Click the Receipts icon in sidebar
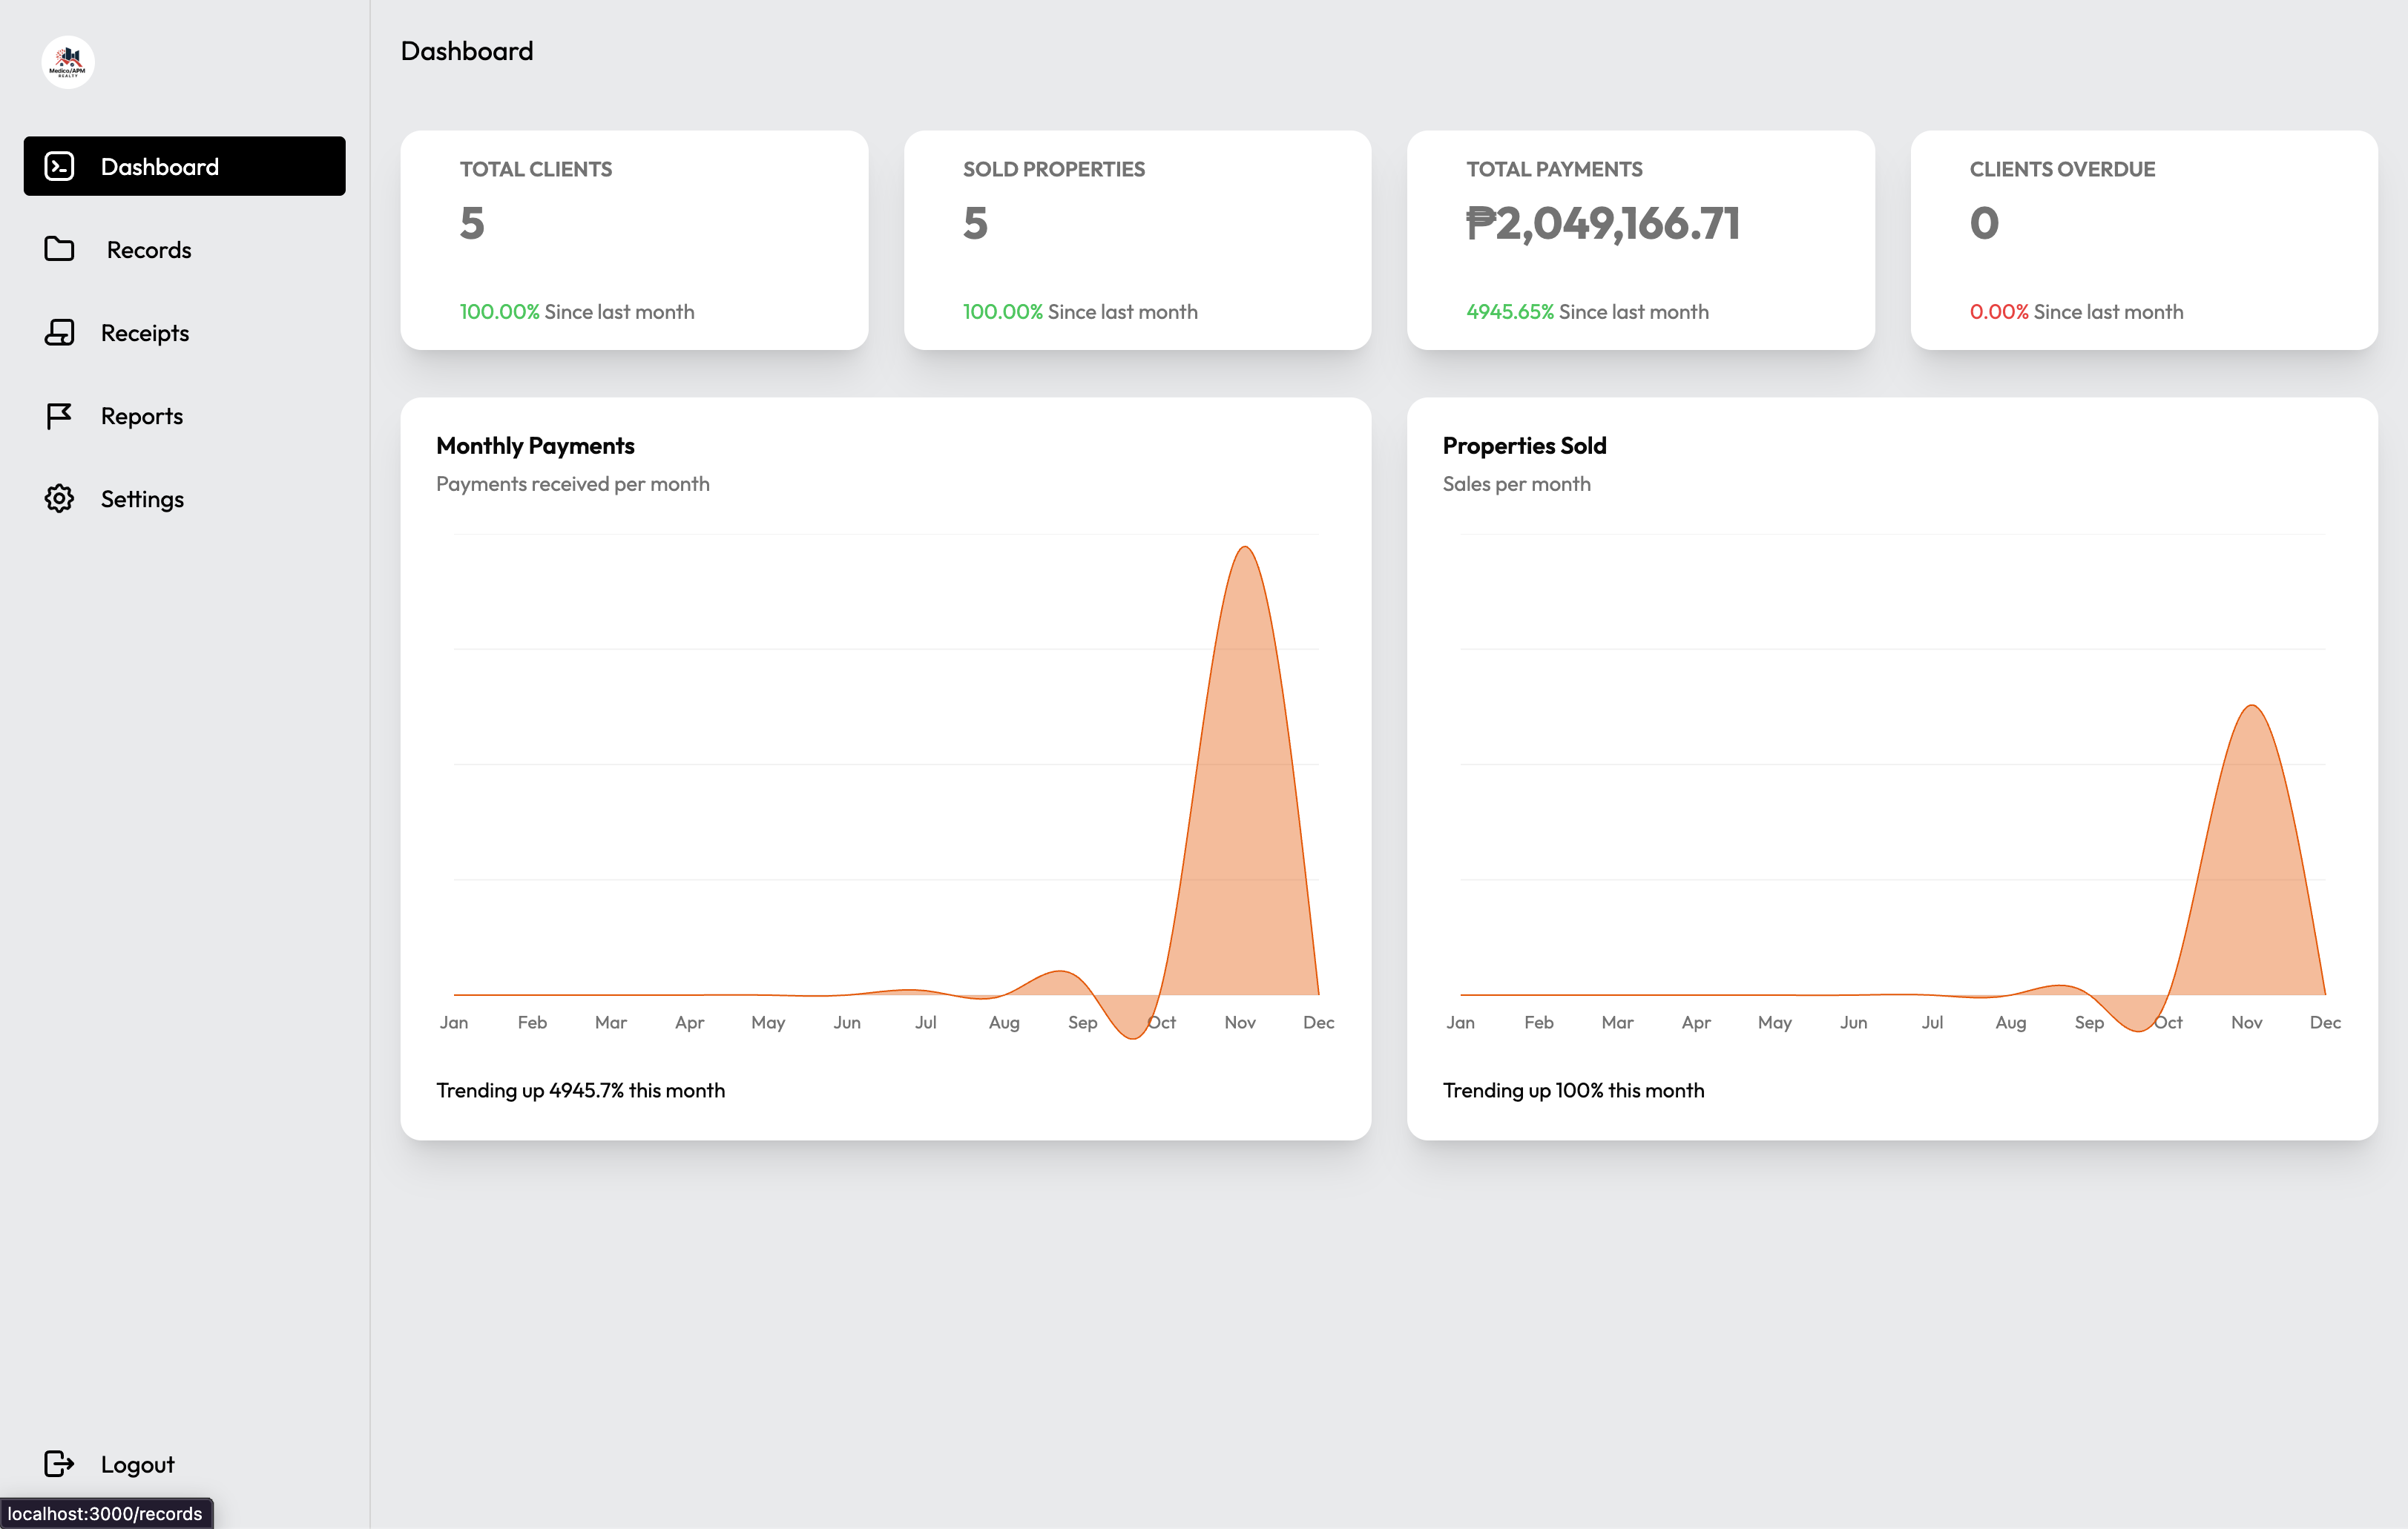 59,331
